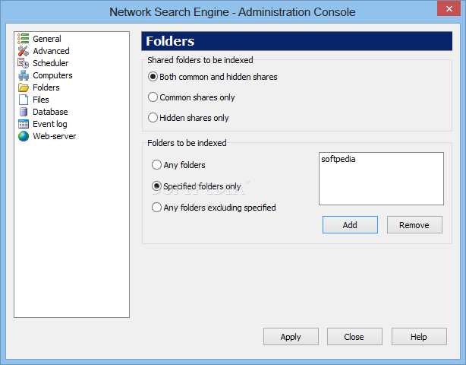The width and height of the screenshot is (466, 365).
Task: Click the General list icon
Action: click(x=24, y=39)
